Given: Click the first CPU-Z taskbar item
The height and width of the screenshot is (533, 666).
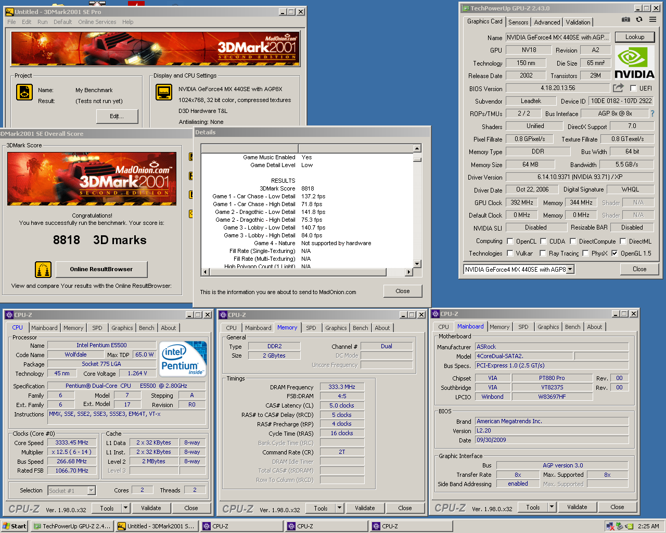Looking at the screenshot, I should (x=242, y=526).
